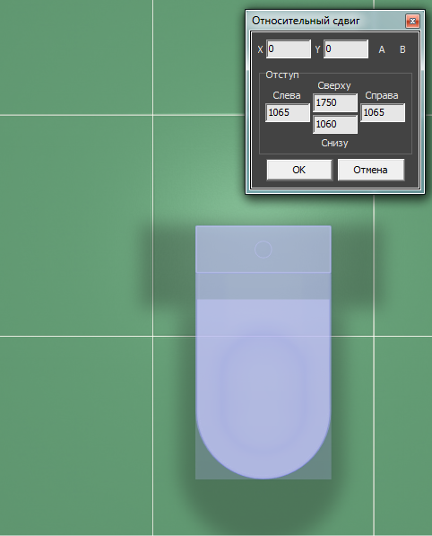The image size is (432, 536).
Task: Click the Справа label
Action: pos(382,95)
